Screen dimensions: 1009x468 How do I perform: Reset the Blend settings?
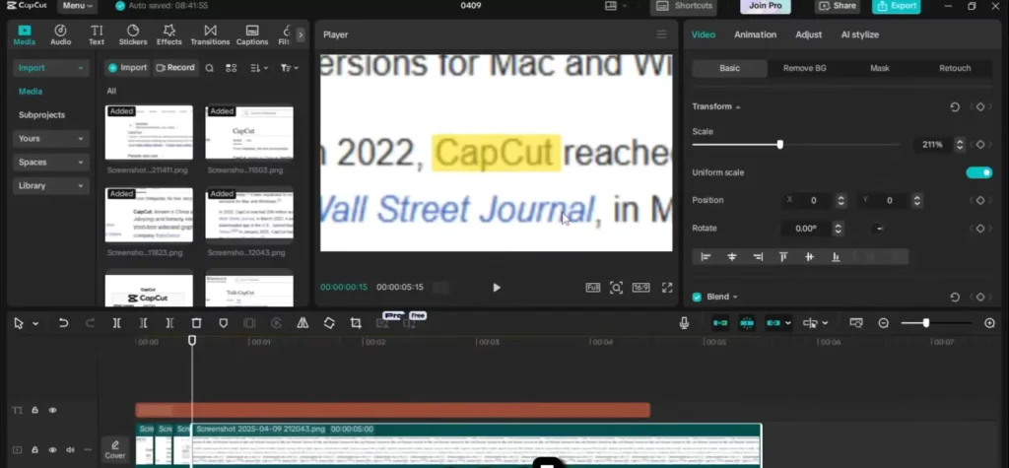(955, 297)
